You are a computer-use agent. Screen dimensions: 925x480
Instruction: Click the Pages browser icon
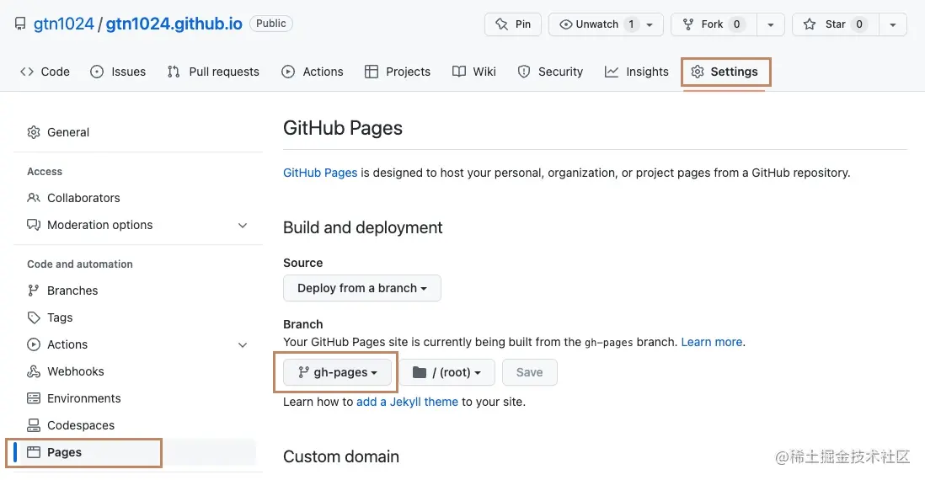[34, 452]
